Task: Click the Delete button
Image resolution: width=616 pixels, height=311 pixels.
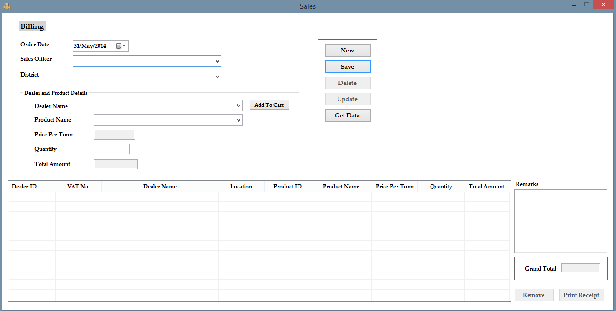Action: coord(348,83)
